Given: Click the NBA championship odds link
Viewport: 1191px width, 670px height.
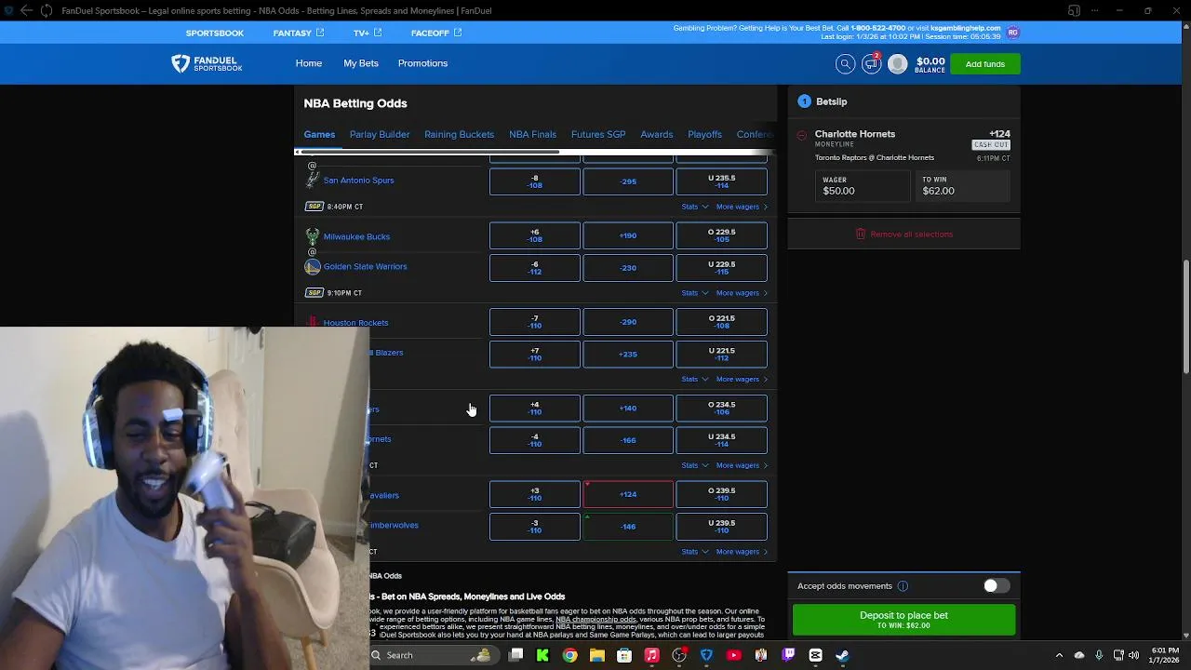Looking at the screenshot, I should pos(596,619).
